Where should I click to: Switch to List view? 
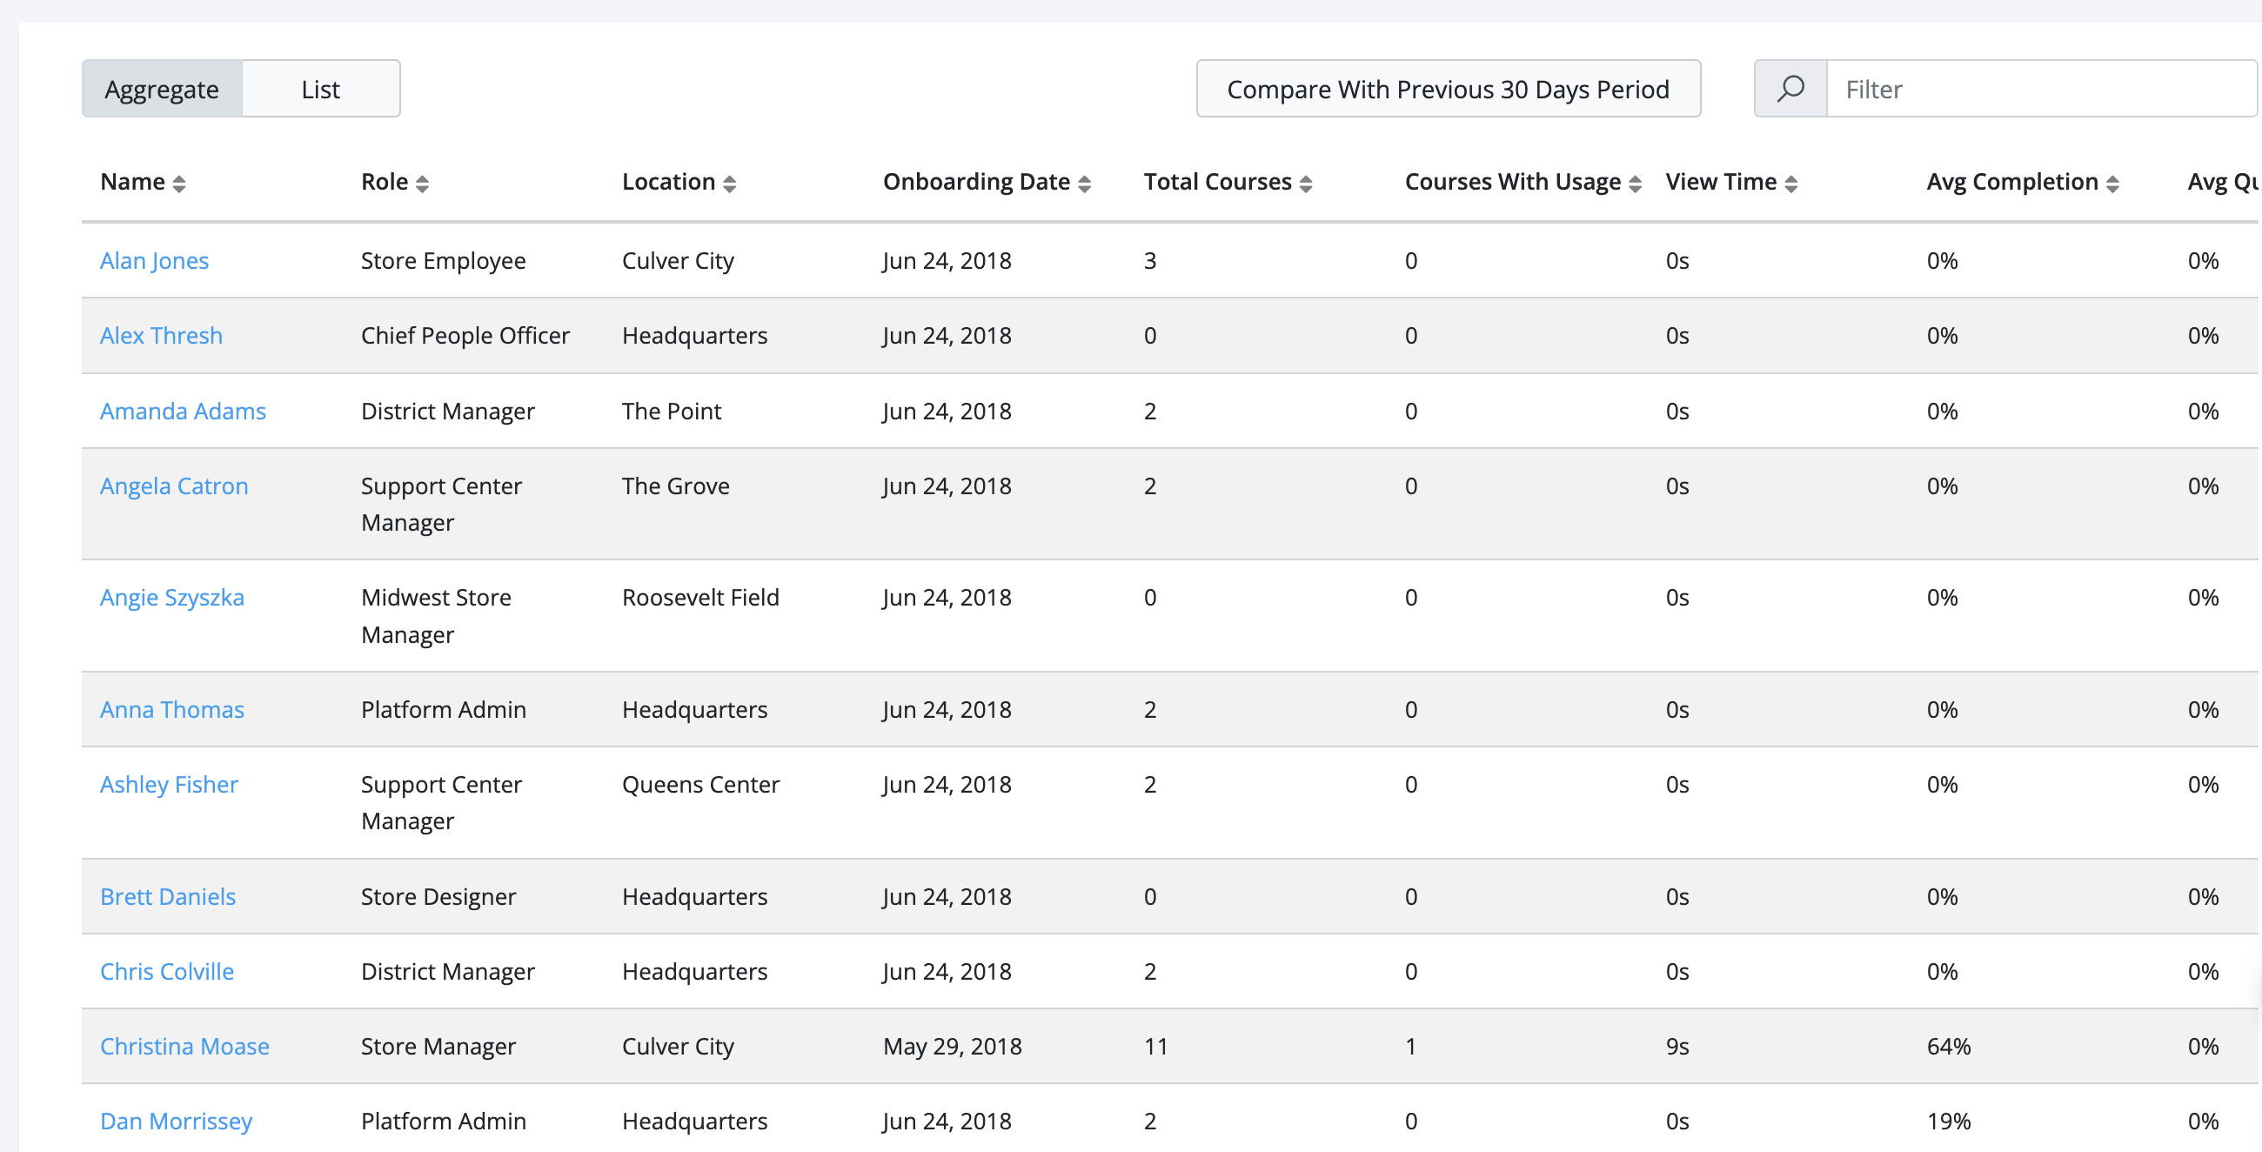[x=320, y=89]
